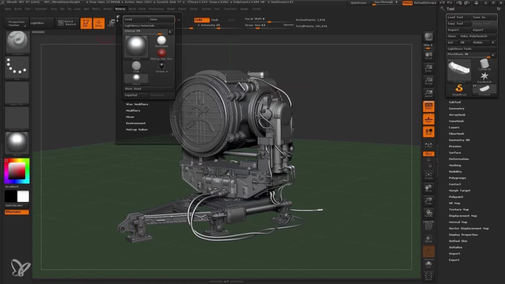Choose the MatCap Red Wax material
Viewport: 505px width, 284px height.
point(161,53)
